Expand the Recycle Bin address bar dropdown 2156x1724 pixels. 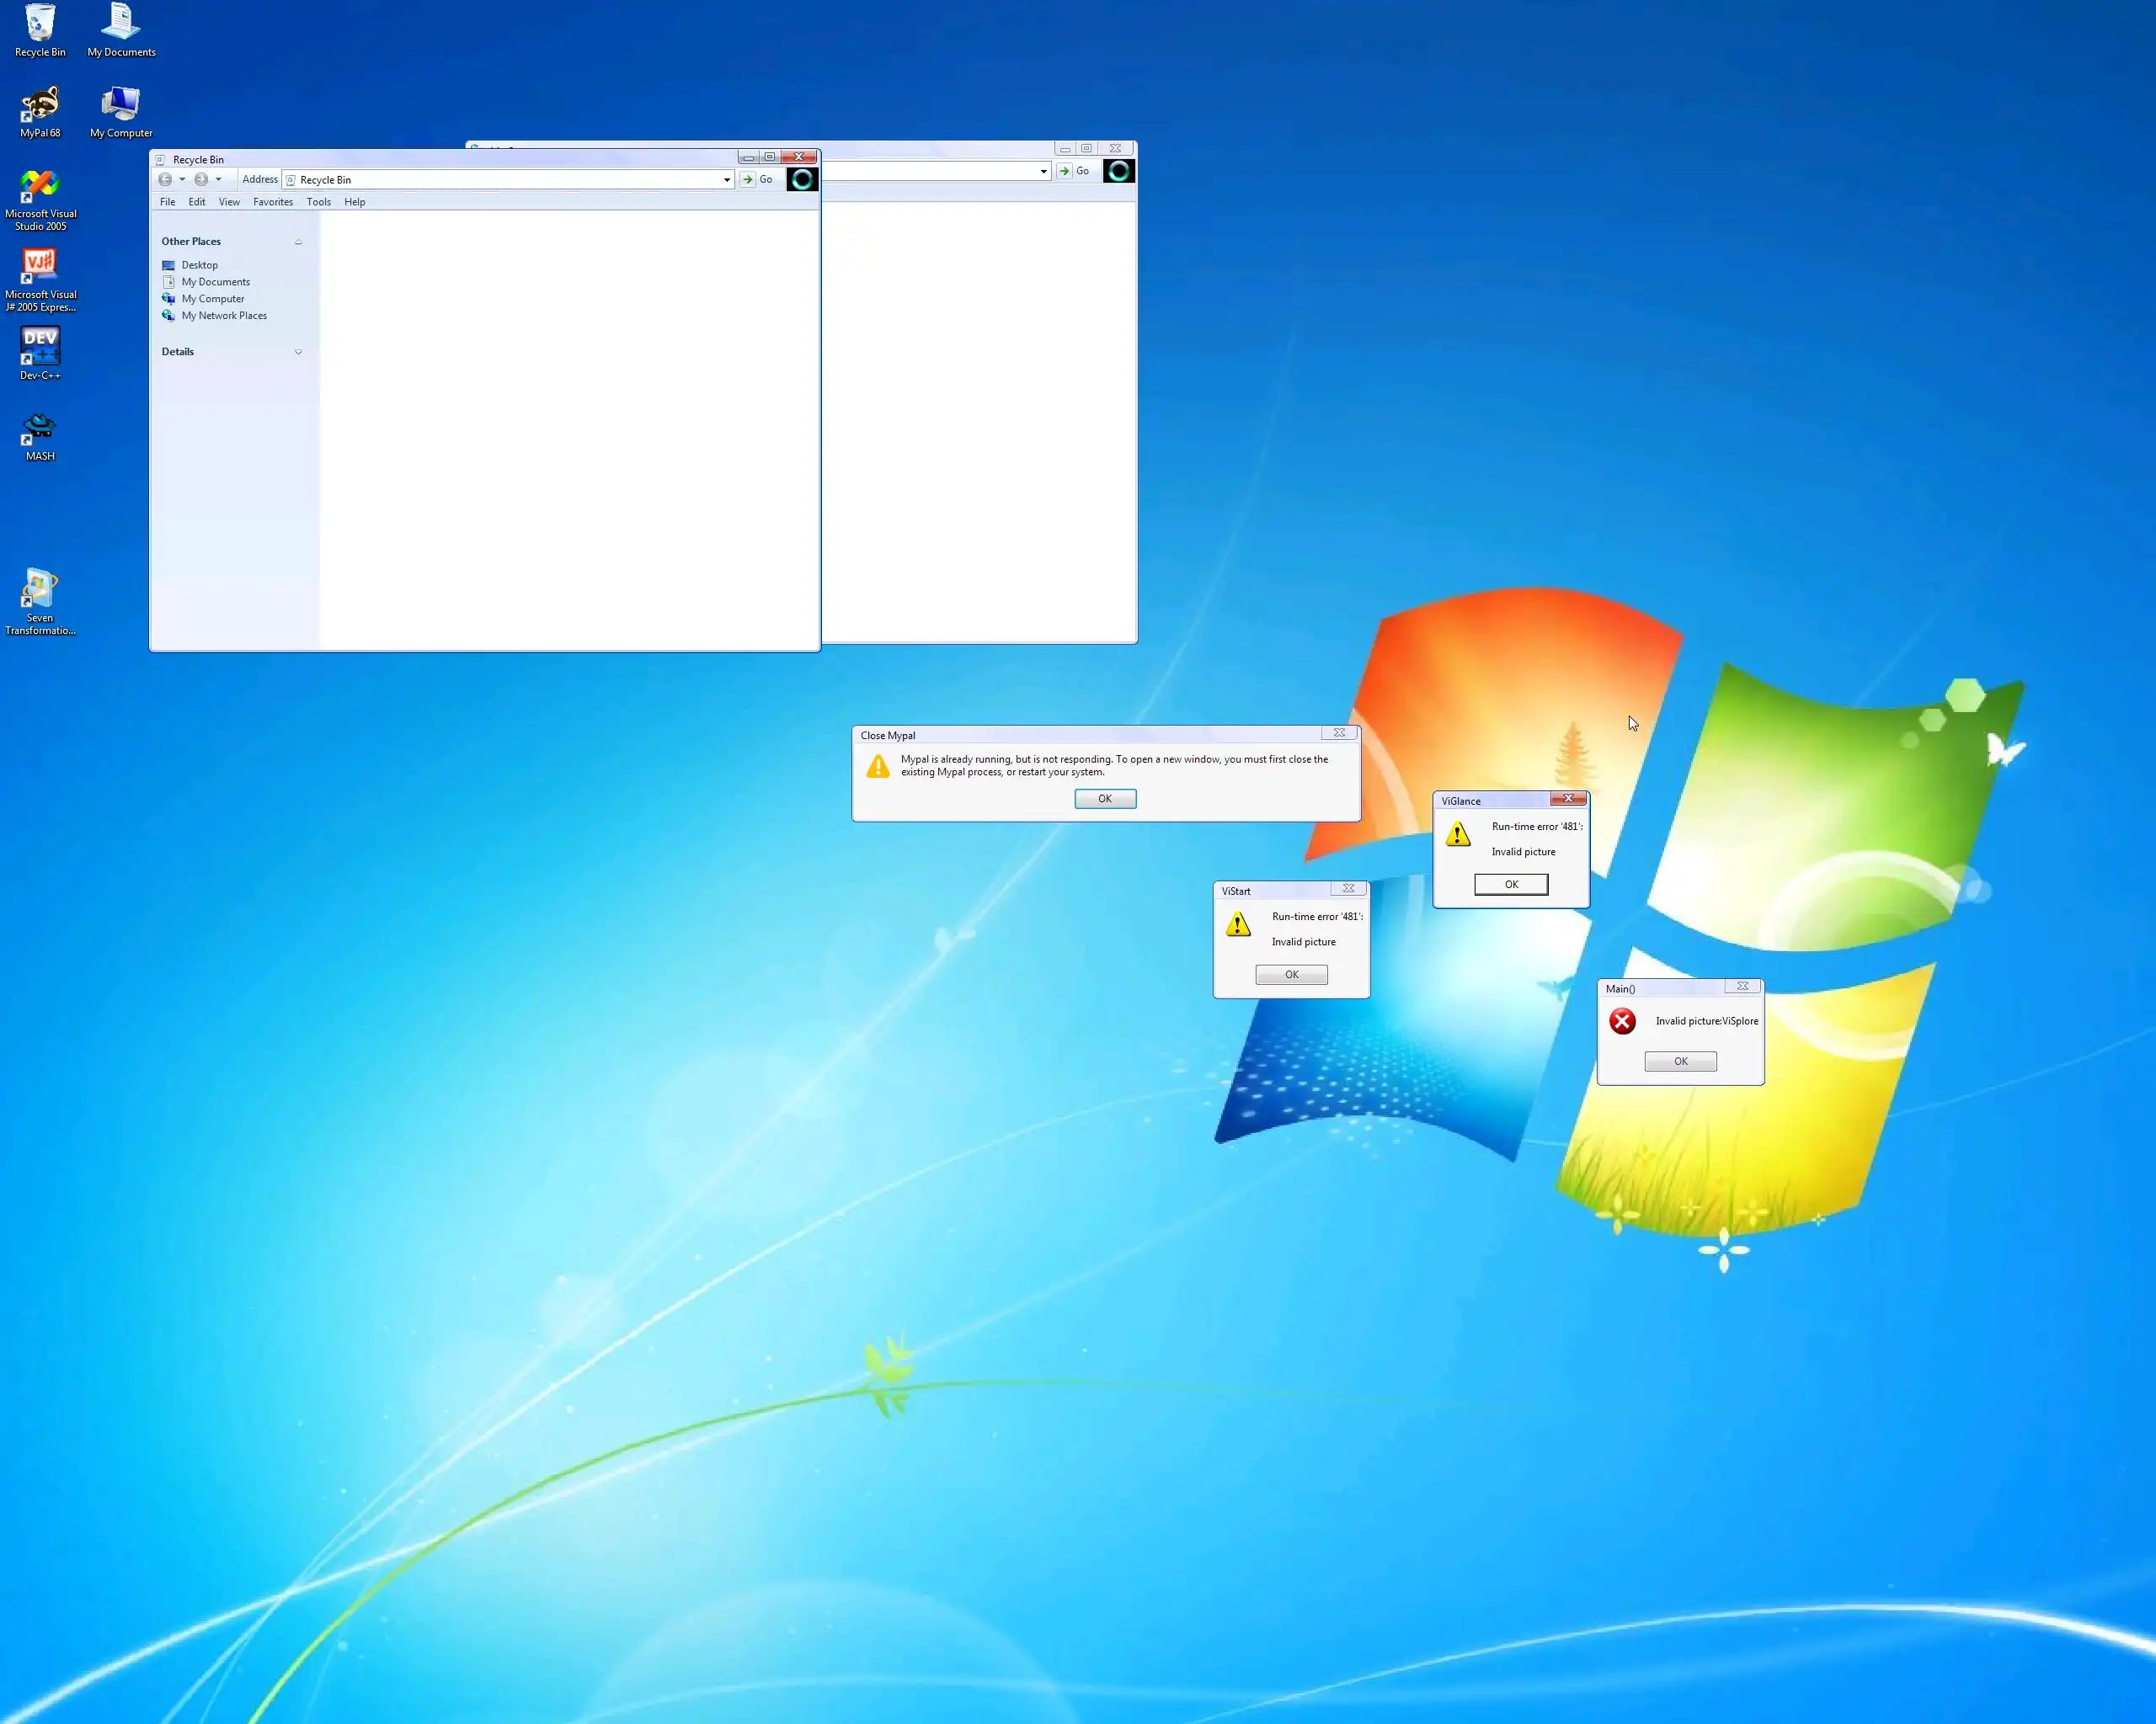[727, 180]
